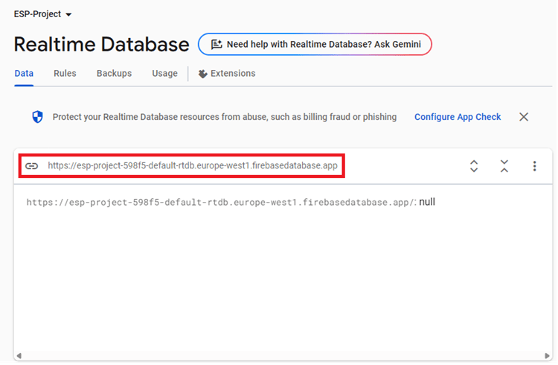Select the root database URL node with null value
Screen dimensions: 558x365
231,202
